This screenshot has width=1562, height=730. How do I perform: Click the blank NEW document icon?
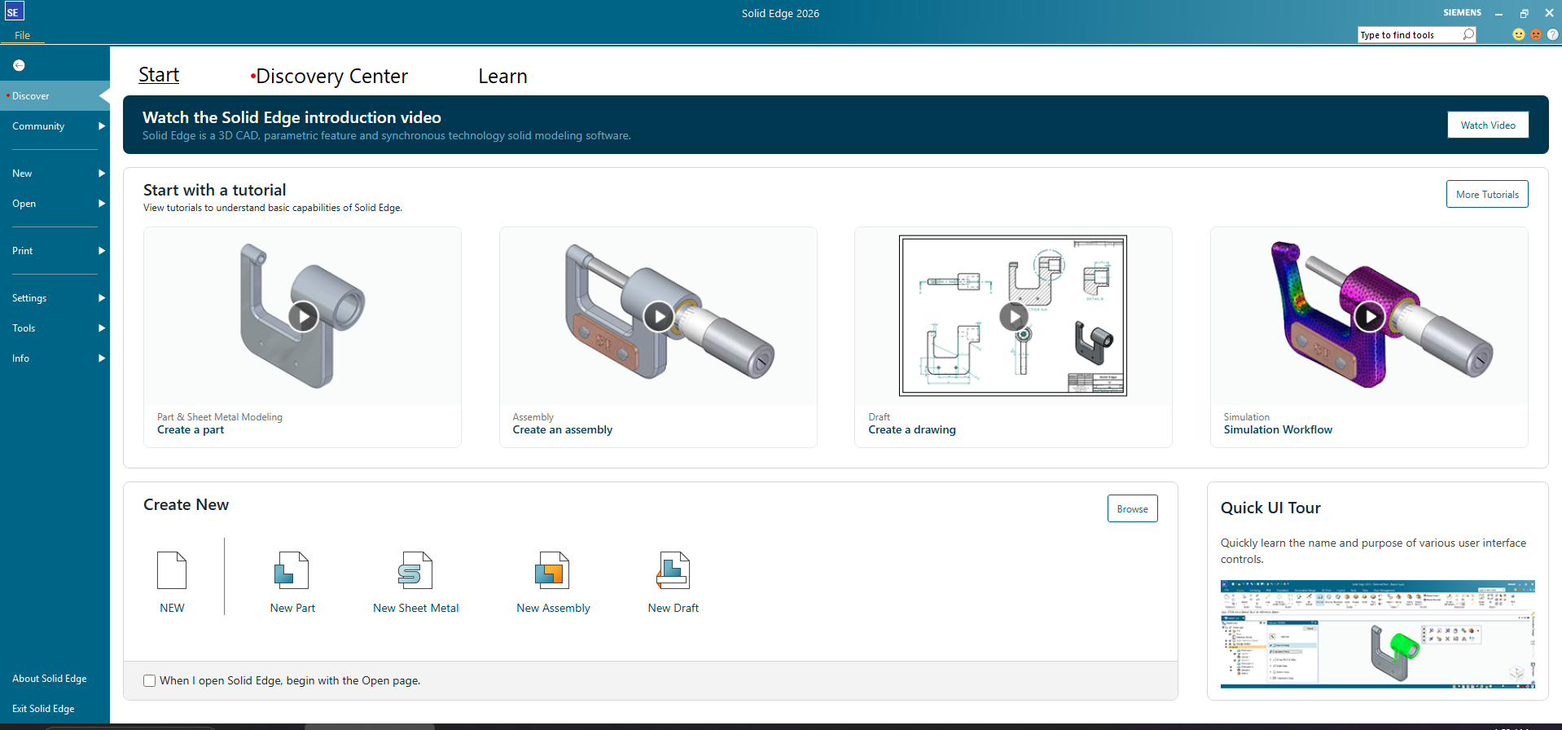pos(172,570)
